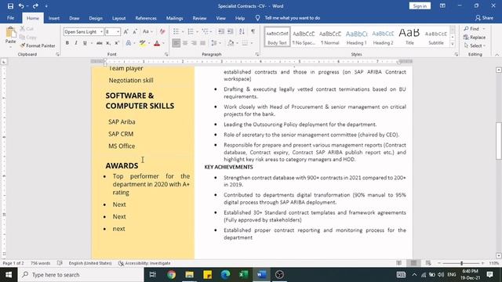502x282 pixels.
Task: Toggle bold formatting
Action: point(67,43)
